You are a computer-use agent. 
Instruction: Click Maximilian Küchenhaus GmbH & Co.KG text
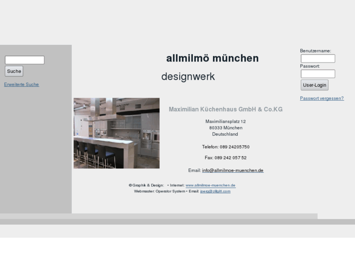click(226, 109)
